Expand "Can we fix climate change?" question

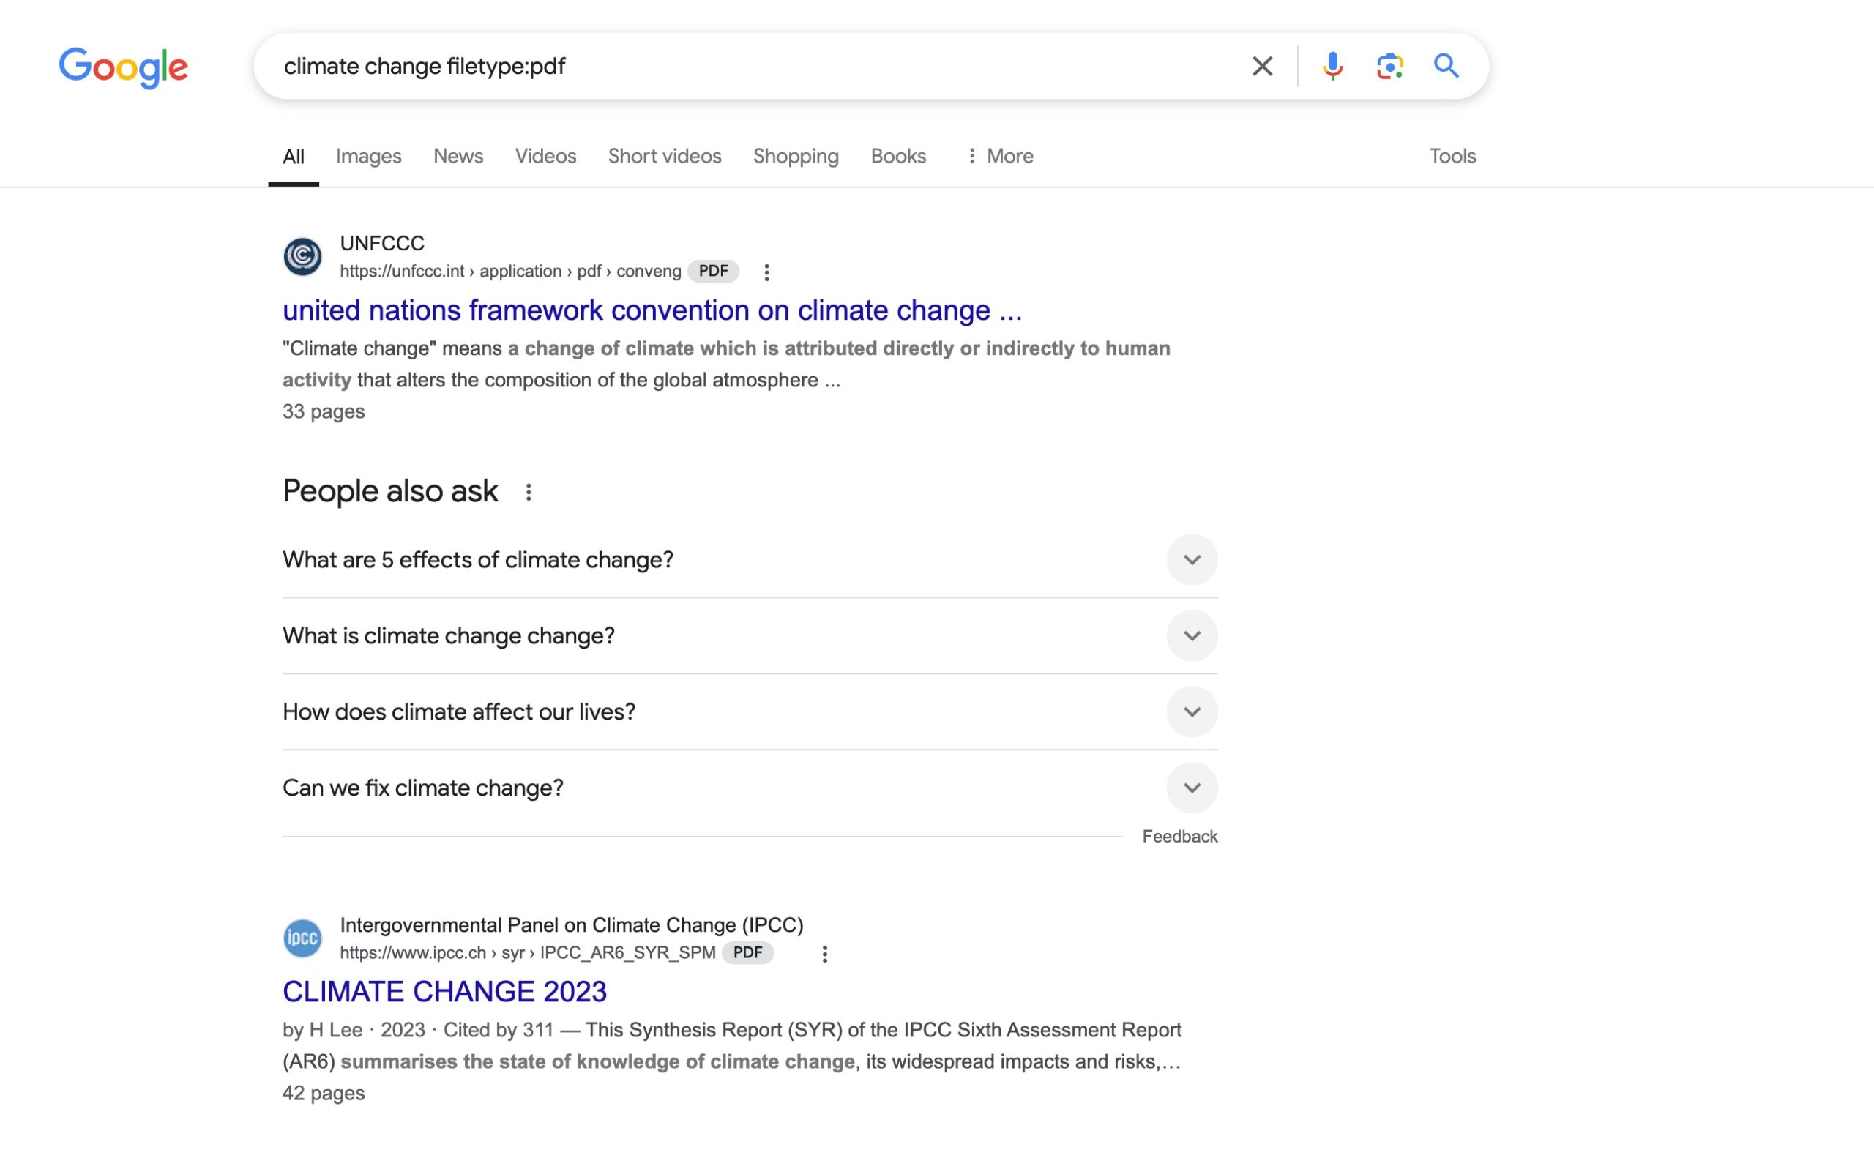[x=1191, y=788]
